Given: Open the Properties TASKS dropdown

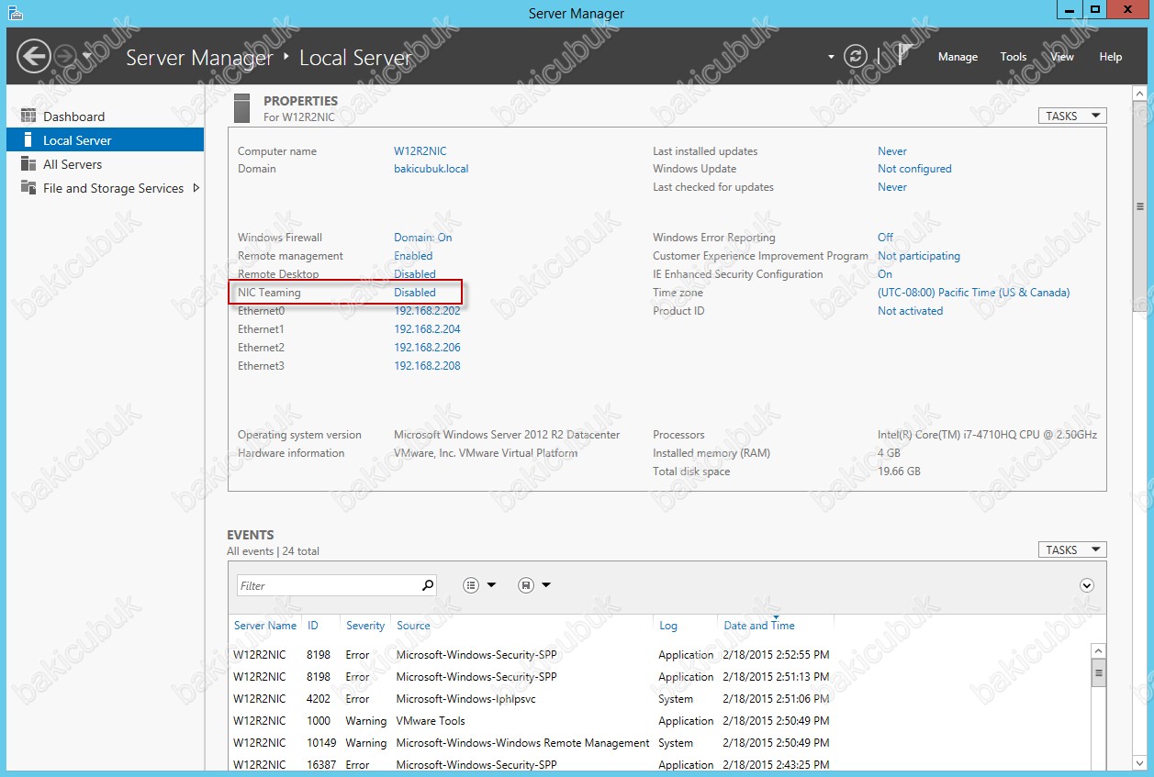Looking at the screenshot, I should pyautogui.click(x=1072, y=116).
